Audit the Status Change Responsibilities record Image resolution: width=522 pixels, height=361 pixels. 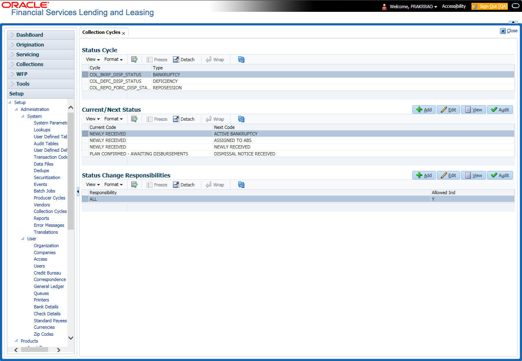[x=500, y=175]
